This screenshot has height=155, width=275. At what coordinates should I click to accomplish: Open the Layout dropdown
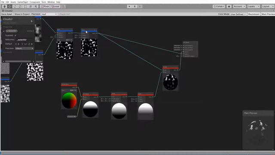tap(268, 6)
